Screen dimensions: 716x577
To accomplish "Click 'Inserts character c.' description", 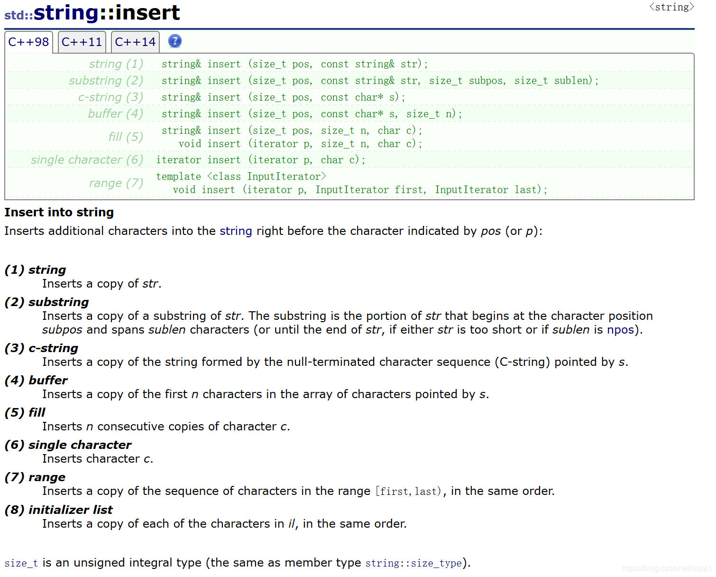I will pyautogui.click(x=98, y=459).
